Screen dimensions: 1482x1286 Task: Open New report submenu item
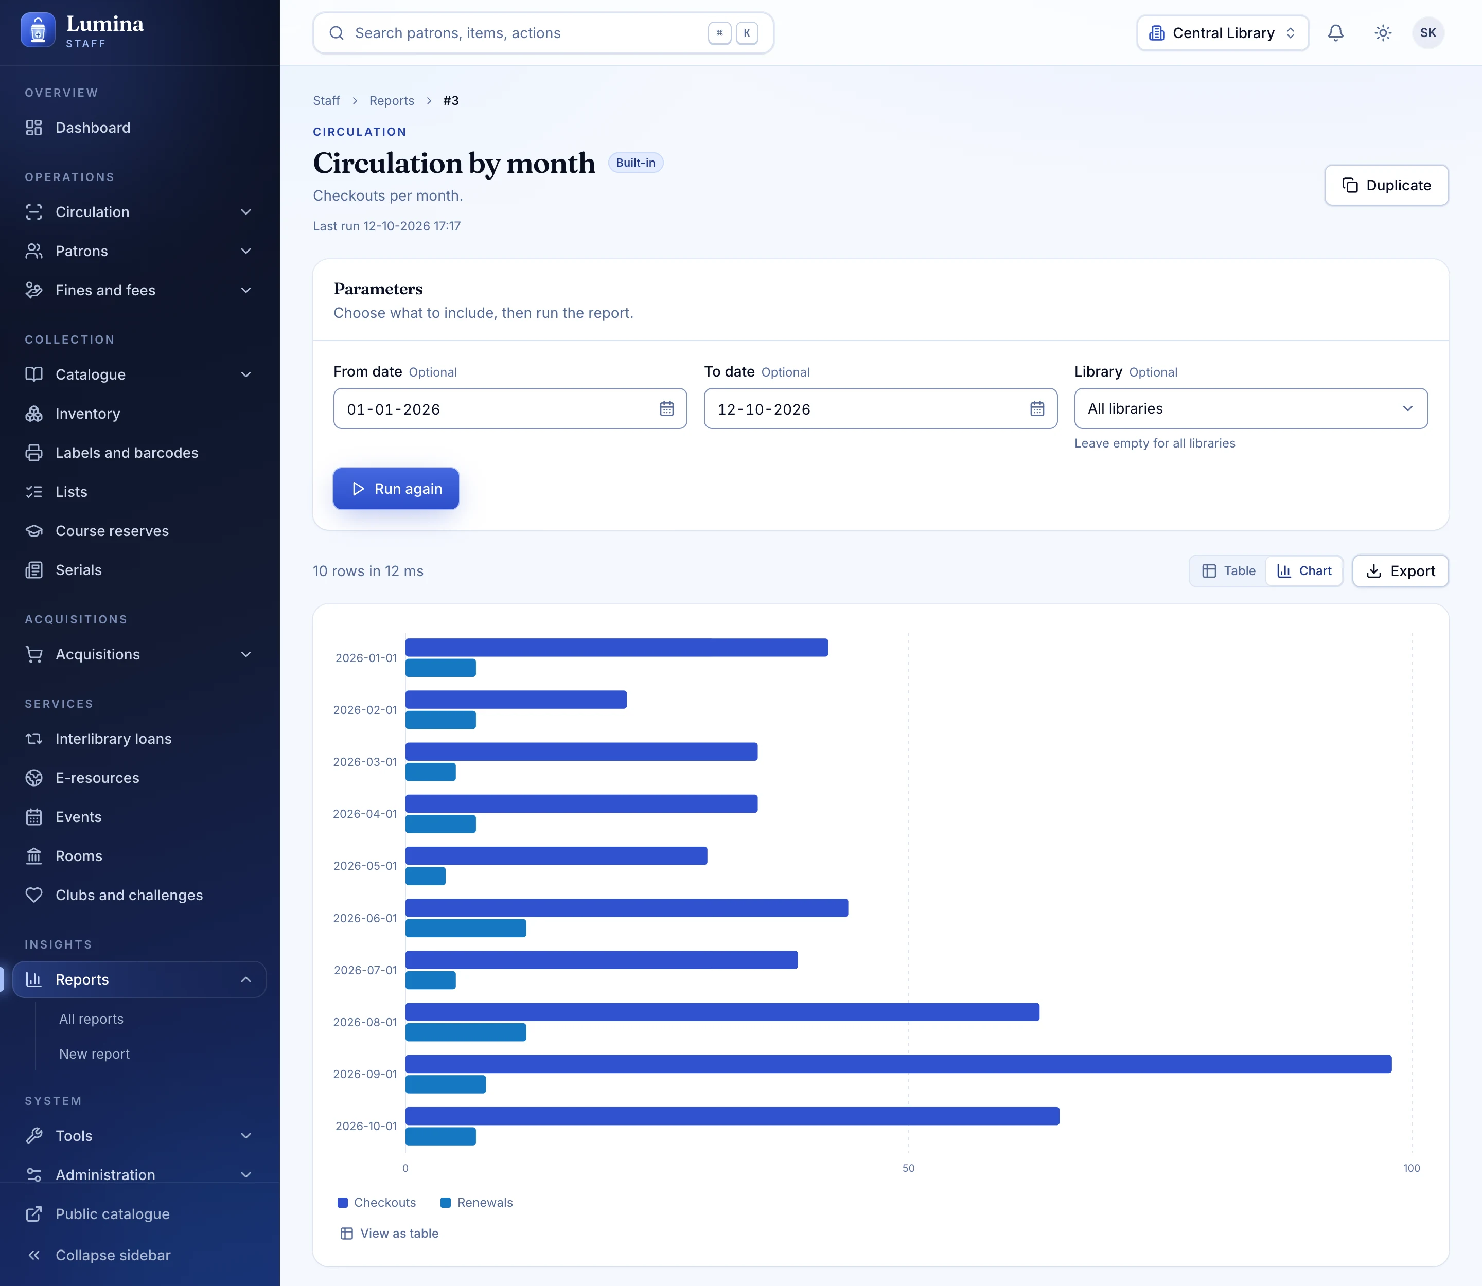[x=94, y=1053]
